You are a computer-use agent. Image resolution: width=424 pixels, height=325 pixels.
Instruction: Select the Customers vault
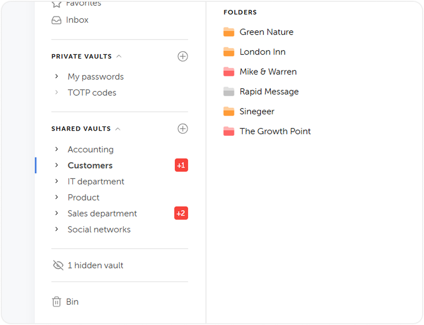pos(90,165)
